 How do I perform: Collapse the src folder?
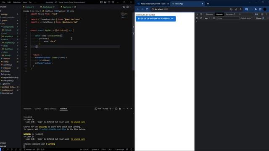3,24
